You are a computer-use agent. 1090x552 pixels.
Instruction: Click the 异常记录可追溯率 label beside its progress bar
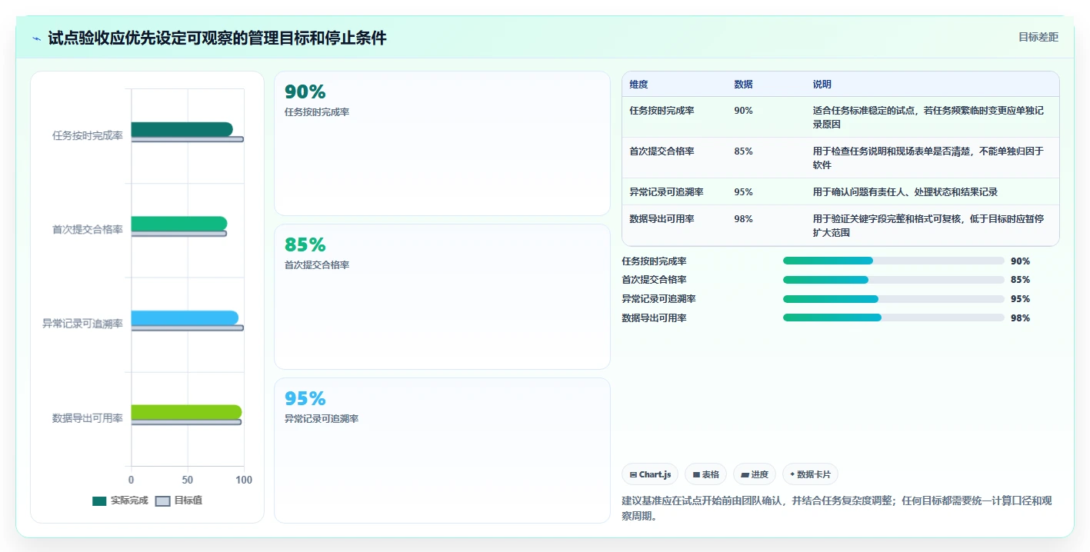658,299
